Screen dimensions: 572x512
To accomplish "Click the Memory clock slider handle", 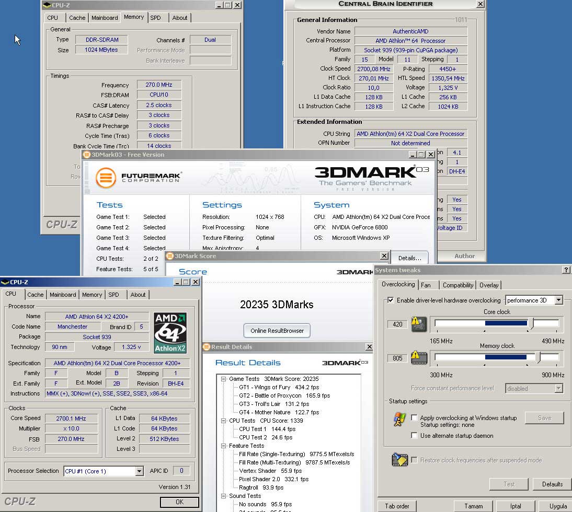I will (x=539, y=357).
